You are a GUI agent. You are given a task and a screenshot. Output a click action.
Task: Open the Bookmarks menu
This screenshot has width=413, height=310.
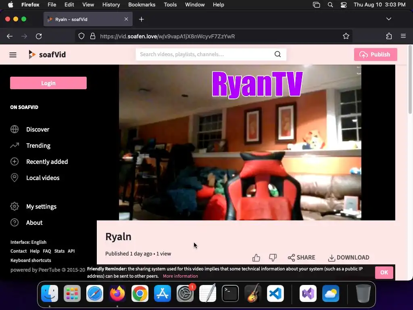142,5
